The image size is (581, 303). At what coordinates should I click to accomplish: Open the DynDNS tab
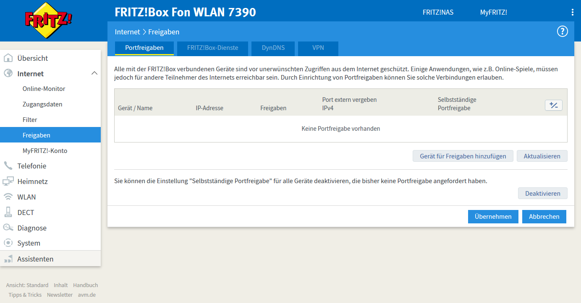tap(273, 48)
